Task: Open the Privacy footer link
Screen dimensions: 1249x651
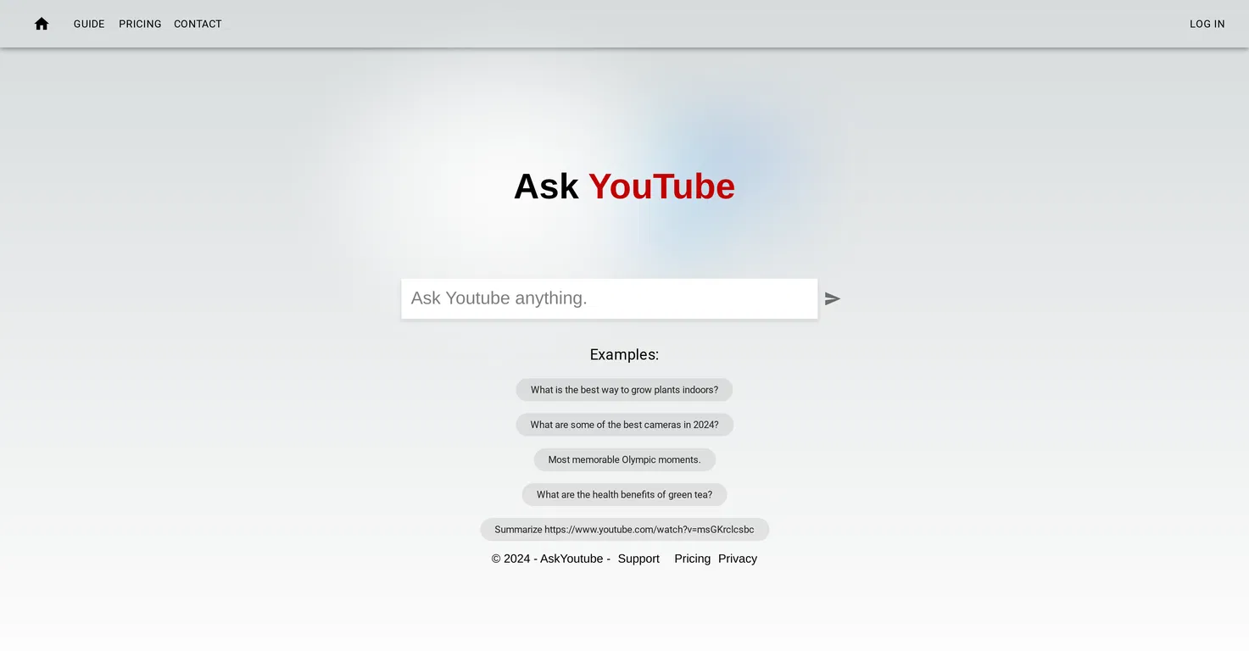Action: 738,559
